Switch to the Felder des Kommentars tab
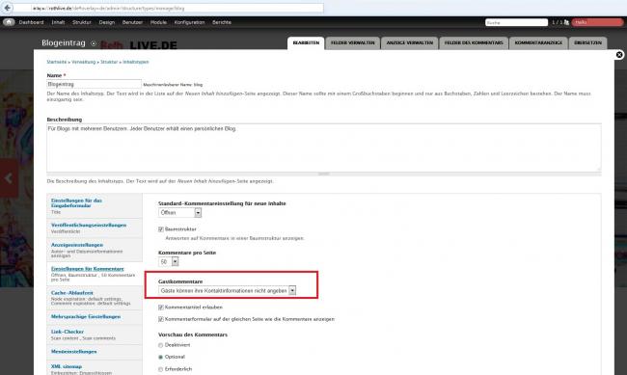627x375 pixels. click(474, 43)
